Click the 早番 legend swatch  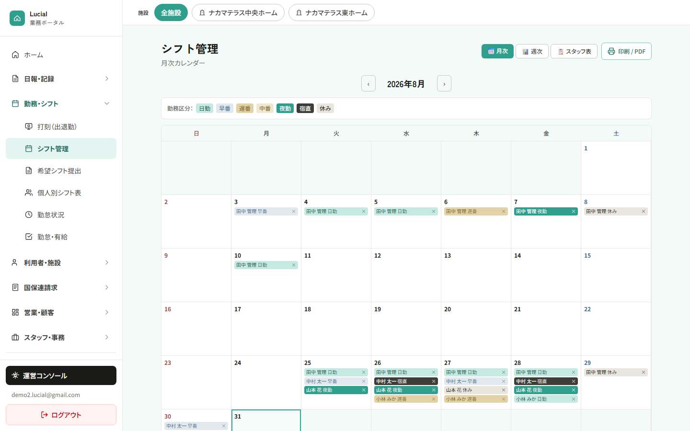[225, 108]
